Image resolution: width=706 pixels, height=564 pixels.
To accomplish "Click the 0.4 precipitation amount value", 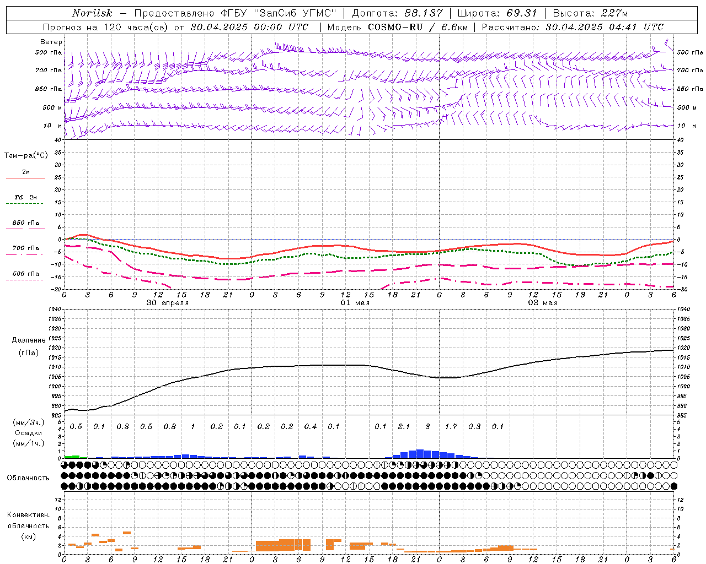I will pyautogui.click(x=311, y=427).
